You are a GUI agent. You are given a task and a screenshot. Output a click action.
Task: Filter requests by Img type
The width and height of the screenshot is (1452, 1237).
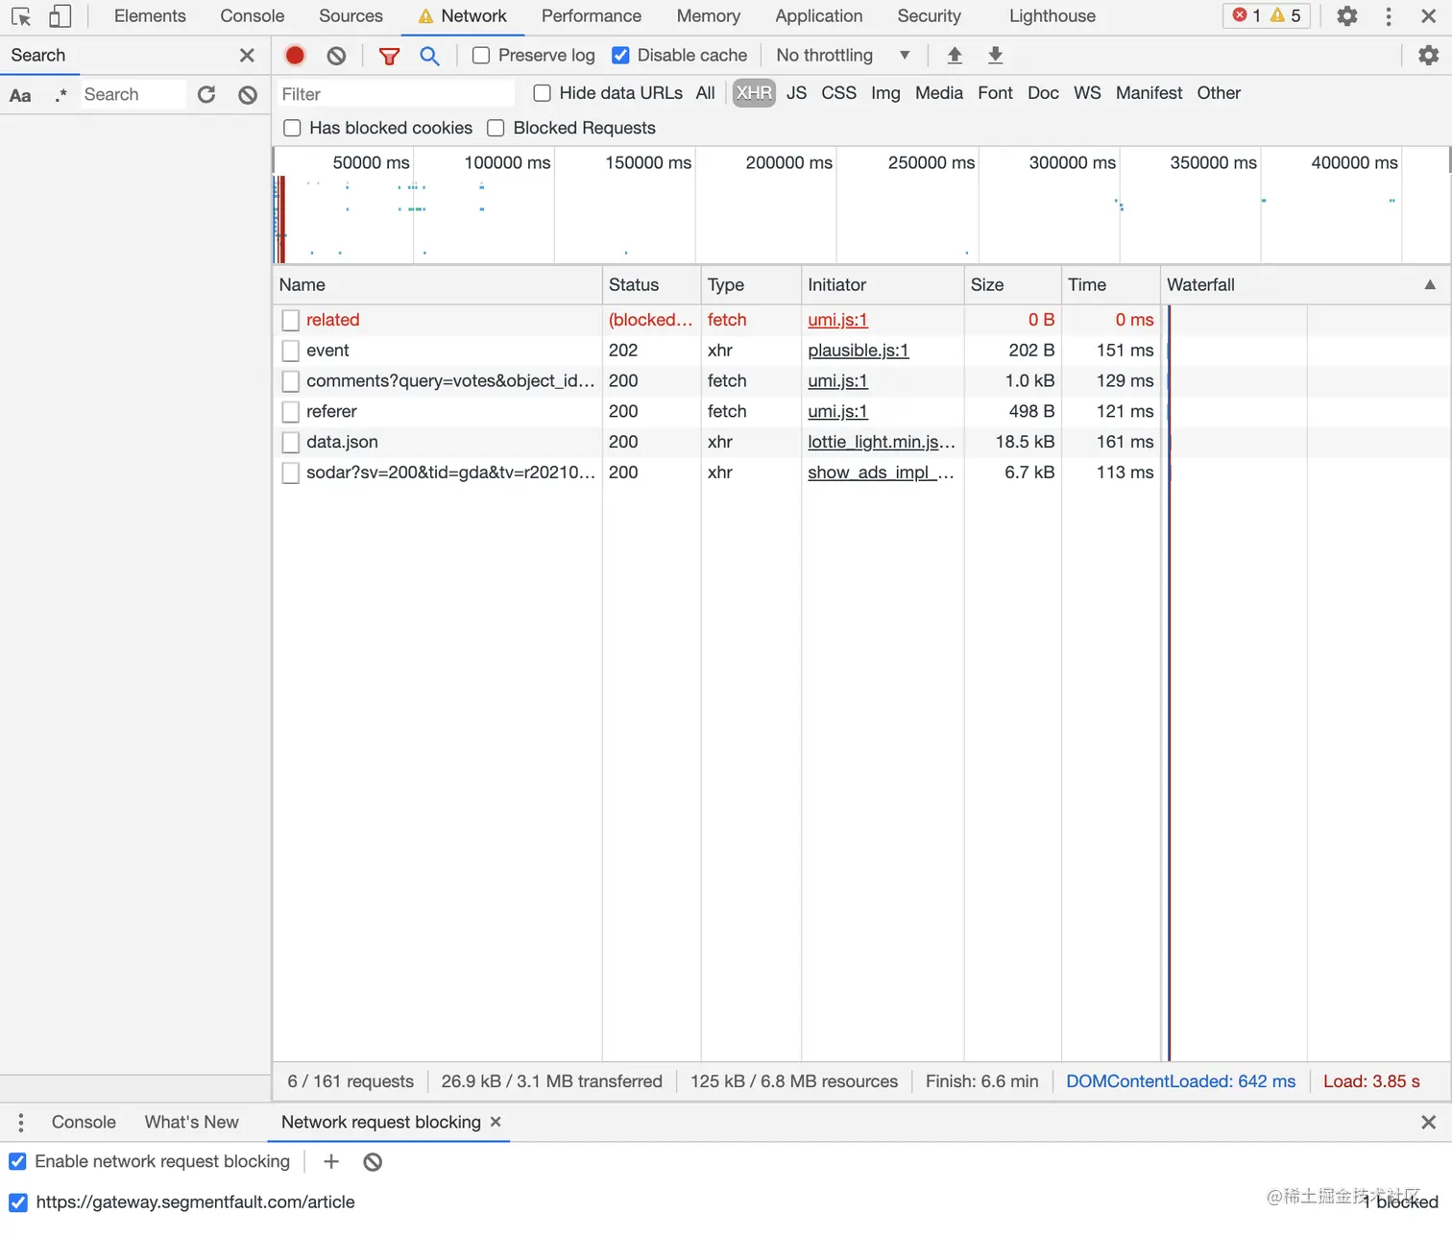click(x=886, y=93)
